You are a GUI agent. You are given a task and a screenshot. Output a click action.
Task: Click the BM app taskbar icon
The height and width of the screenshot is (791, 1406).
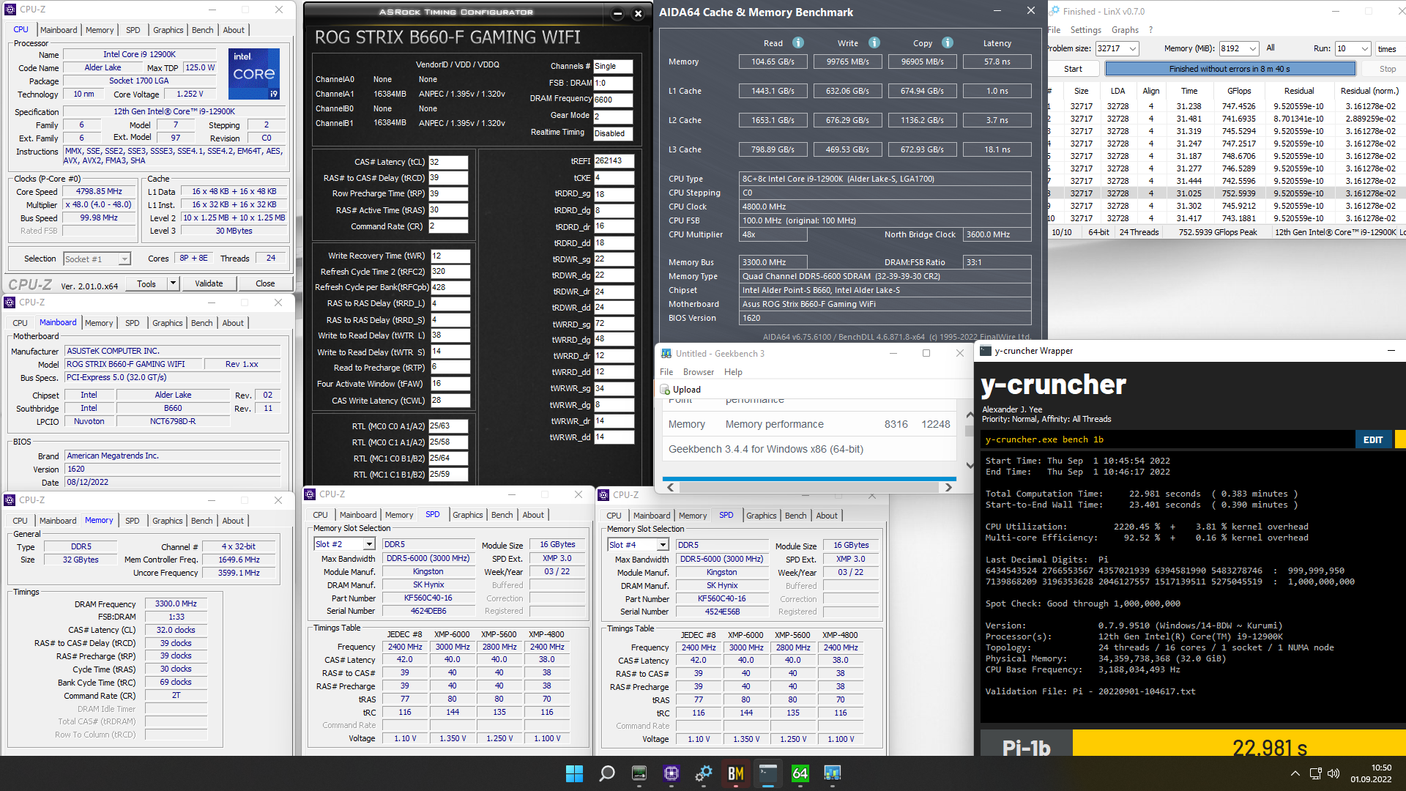pos(735,773)
